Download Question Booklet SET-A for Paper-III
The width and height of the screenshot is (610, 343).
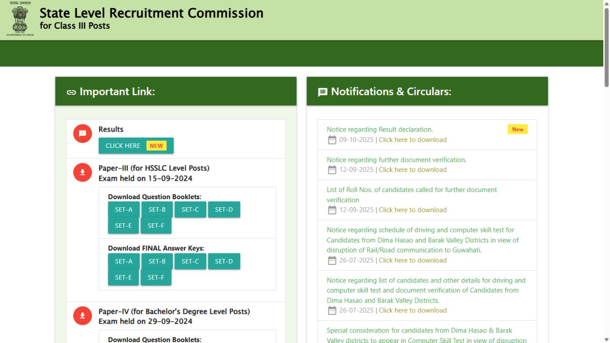click(x=123, y=210)
